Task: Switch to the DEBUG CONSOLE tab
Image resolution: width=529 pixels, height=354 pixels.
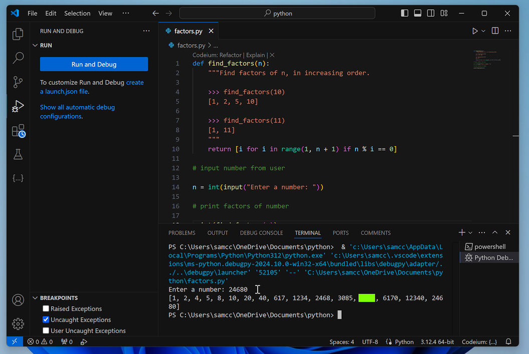Action: 261,233
